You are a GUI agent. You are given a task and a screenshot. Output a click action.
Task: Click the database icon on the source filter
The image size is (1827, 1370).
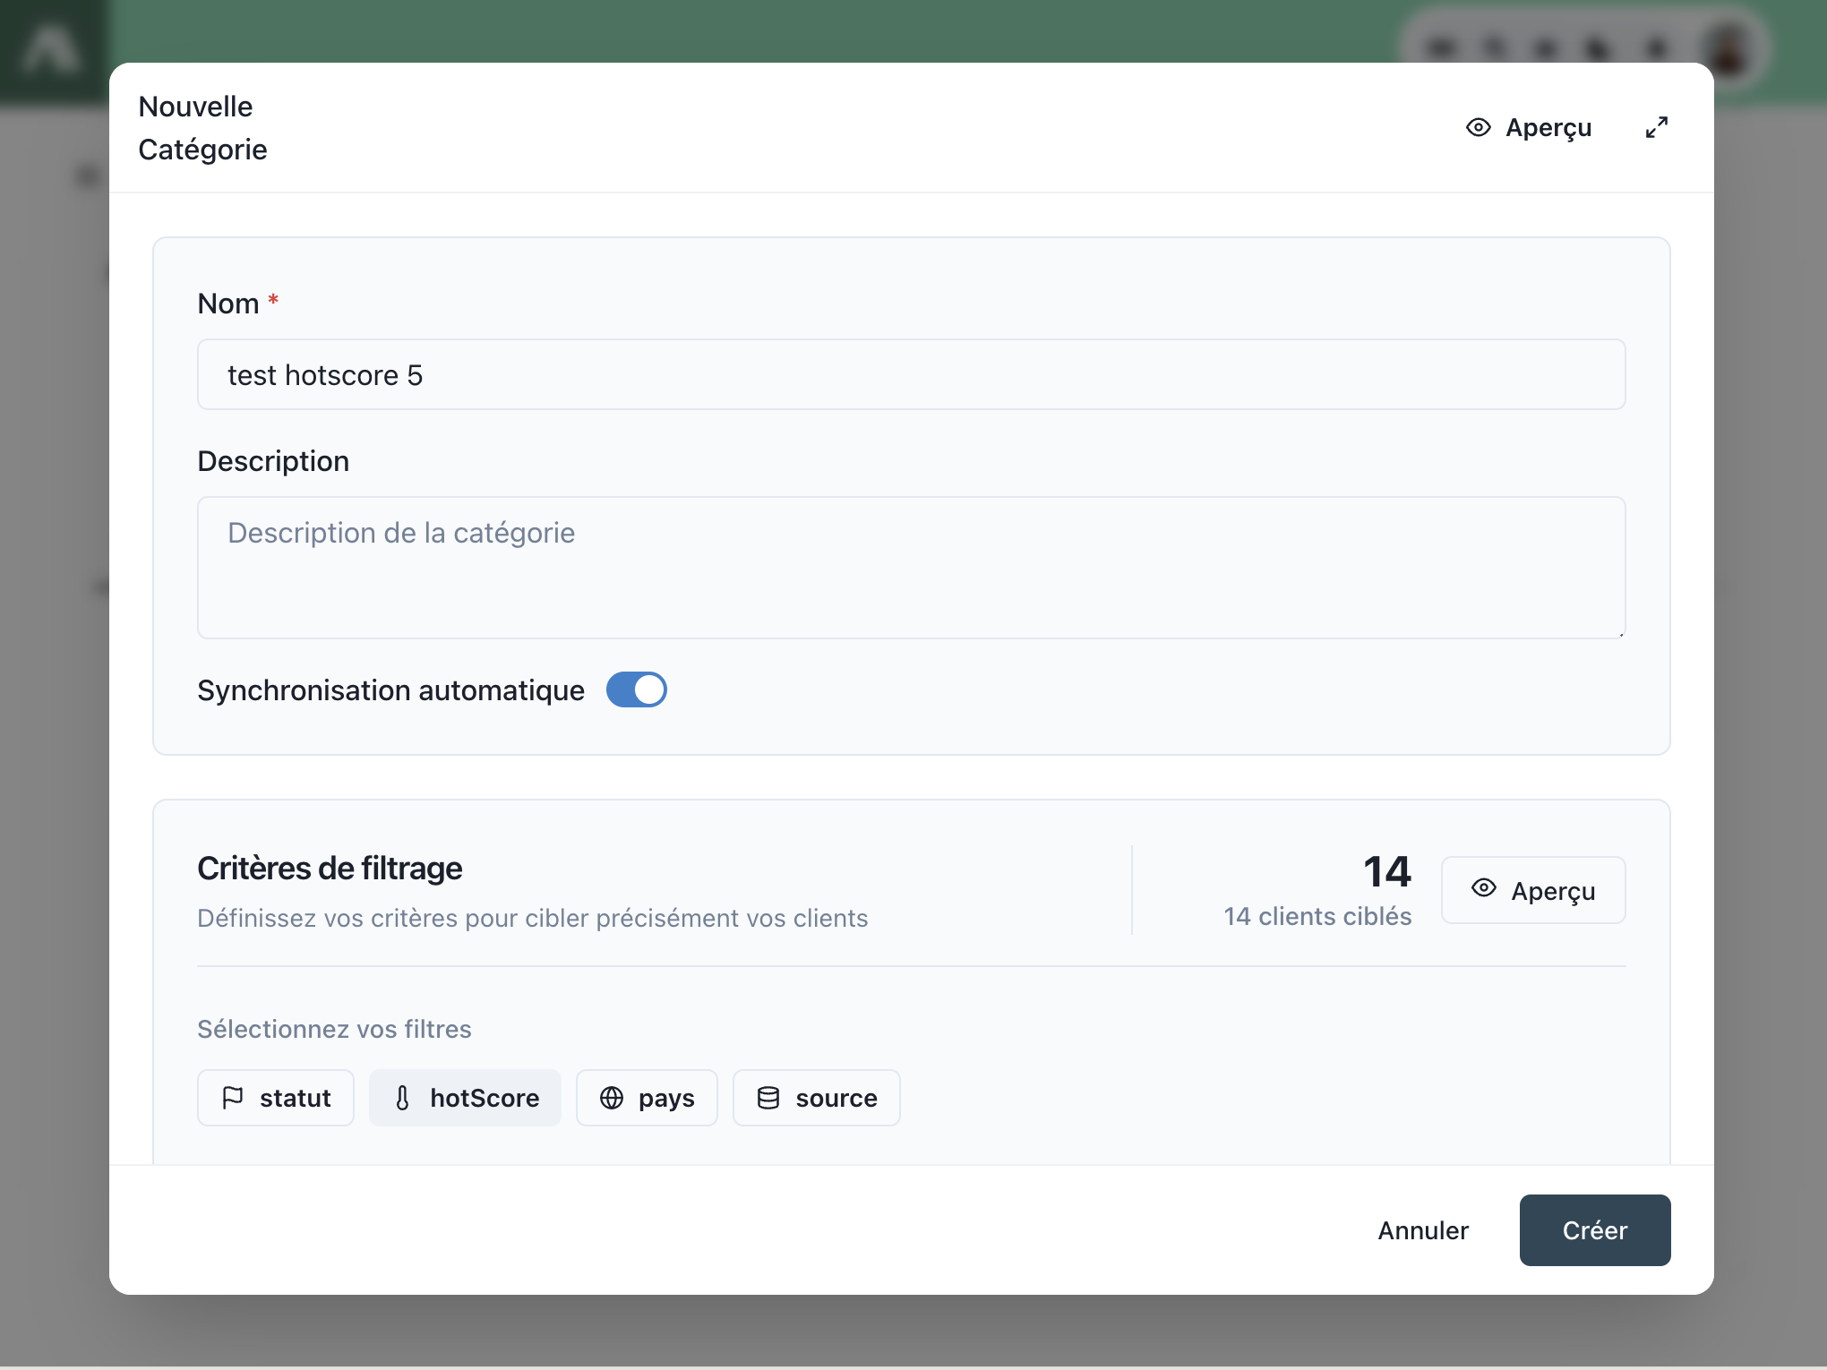pyautogui.click(x=768, y=1097)
